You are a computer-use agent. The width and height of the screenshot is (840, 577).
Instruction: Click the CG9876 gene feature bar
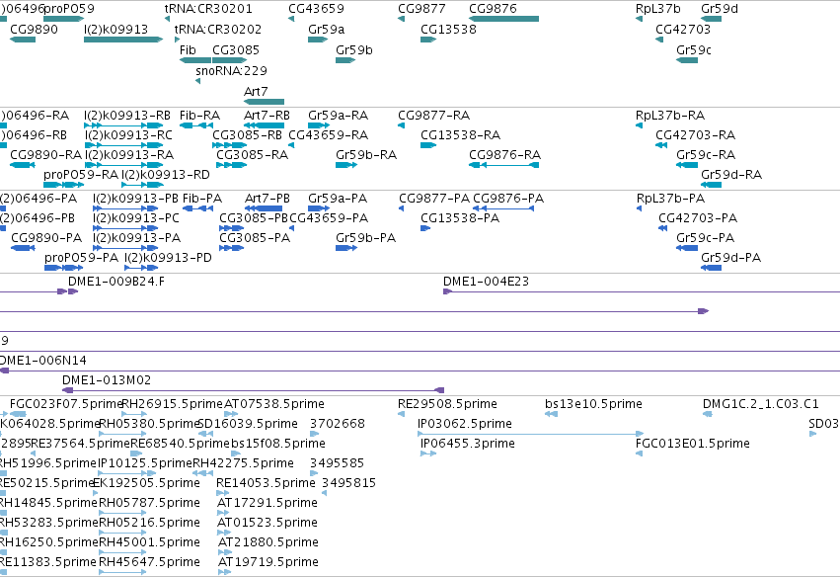[x=503, y=19]
